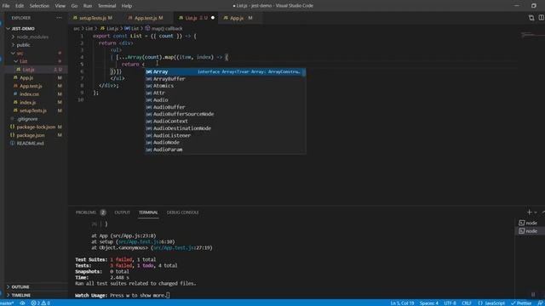Open the Ln 5, Col 19 cursor position selector
Image resolution: width=545 pixels, height=306 pixels.
(x=402, y=303)
